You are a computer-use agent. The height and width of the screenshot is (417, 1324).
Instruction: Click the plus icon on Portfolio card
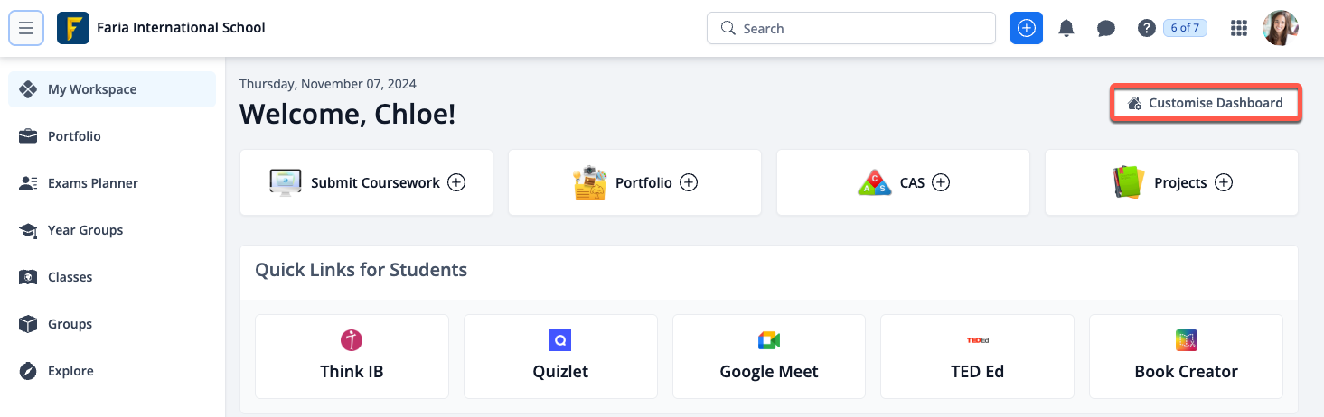[x=689, y=182]
